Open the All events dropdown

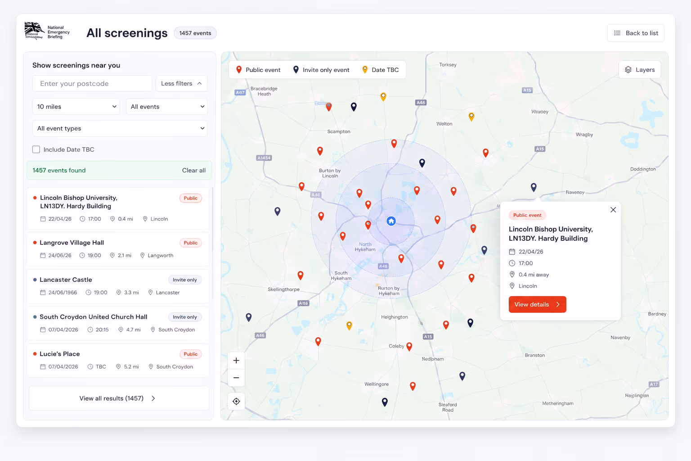166,107
